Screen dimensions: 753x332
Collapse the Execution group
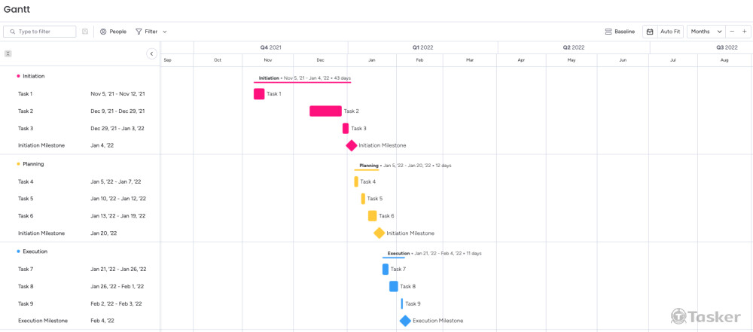[x=18, y=251]
